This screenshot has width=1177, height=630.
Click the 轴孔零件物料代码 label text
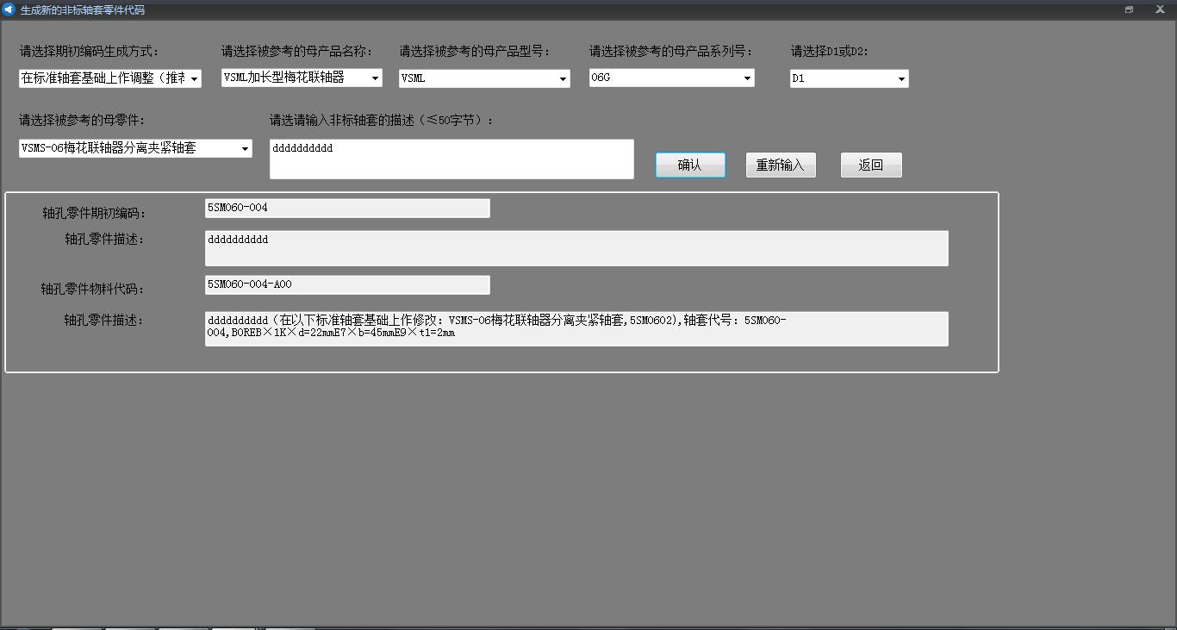(x=93, y=290)
